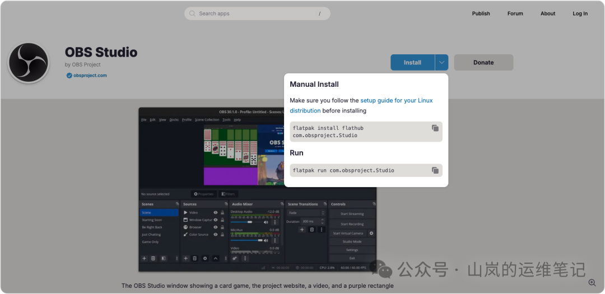Click the blue Install button
The width and height of the screenshot is (605, 294).
pyautogui.click(x=412, y=63)
